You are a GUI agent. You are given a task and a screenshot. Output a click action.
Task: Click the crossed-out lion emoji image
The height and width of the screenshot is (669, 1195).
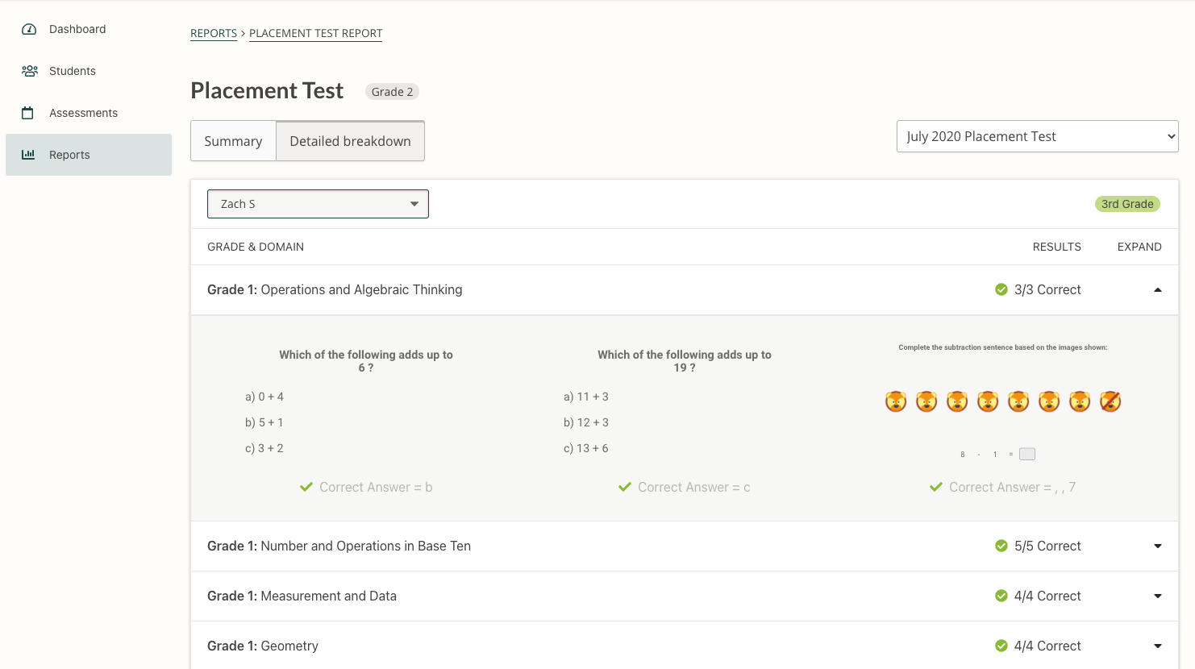[1110, 401]
